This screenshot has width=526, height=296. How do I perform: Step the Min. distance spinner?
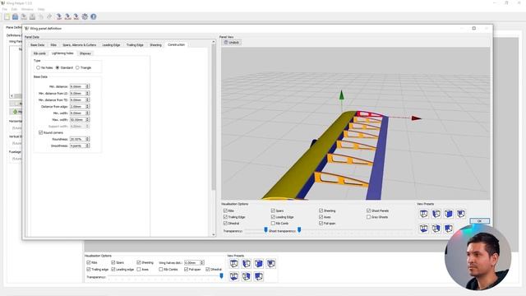click(x=88, y=86)
